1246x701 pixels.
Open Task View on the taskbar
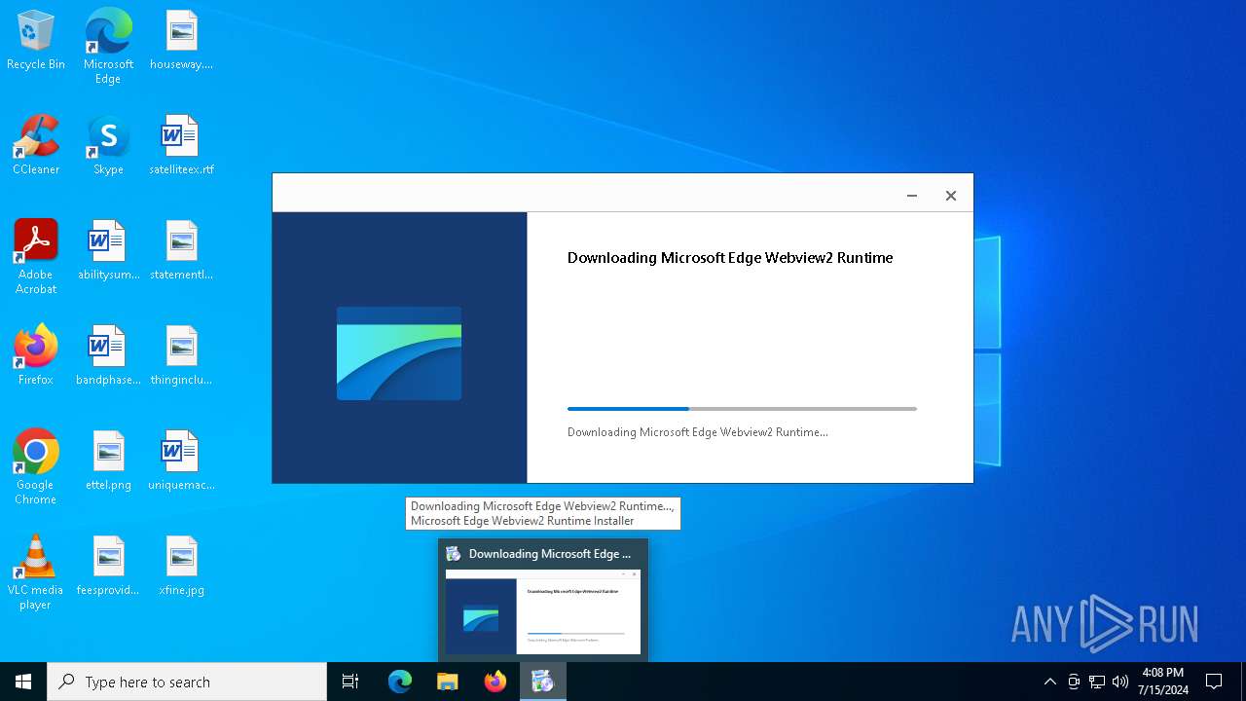coord(350,682)
